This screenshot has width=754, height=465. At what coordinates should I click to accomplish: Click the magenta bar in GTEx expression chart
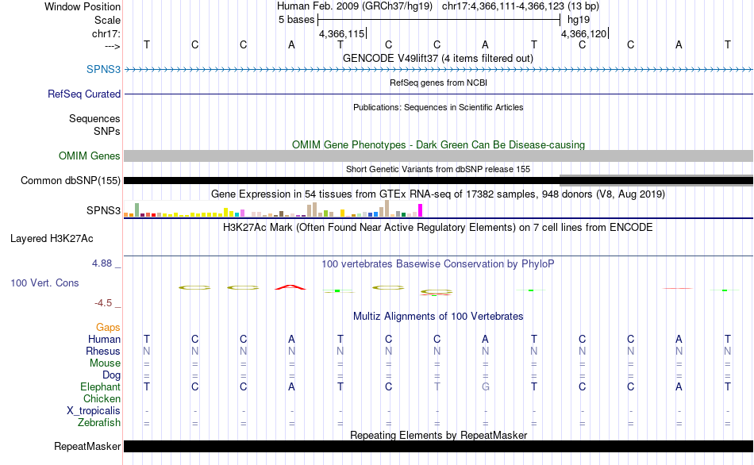[x=421, y=210]
